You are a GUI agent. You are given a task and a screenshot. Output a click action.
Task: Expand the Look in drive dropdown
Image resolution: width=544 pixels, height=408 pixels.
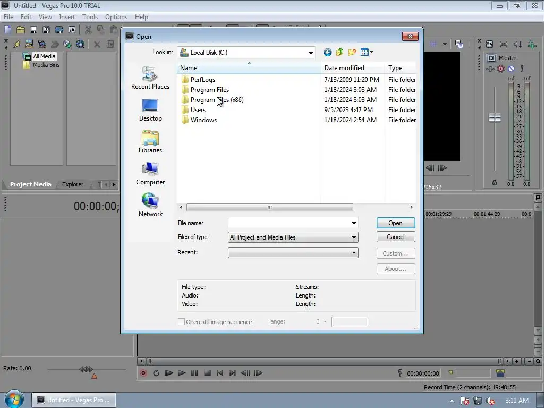click(x=311, y=53)
